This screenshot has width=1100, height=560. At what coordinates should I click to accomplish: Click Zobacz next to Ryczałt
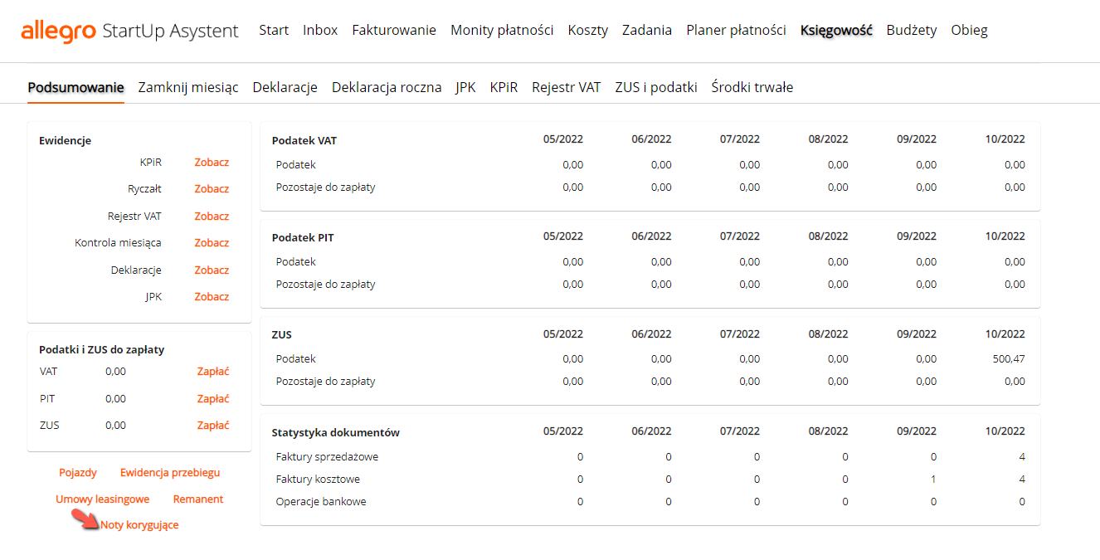click(x=212, y=188)
